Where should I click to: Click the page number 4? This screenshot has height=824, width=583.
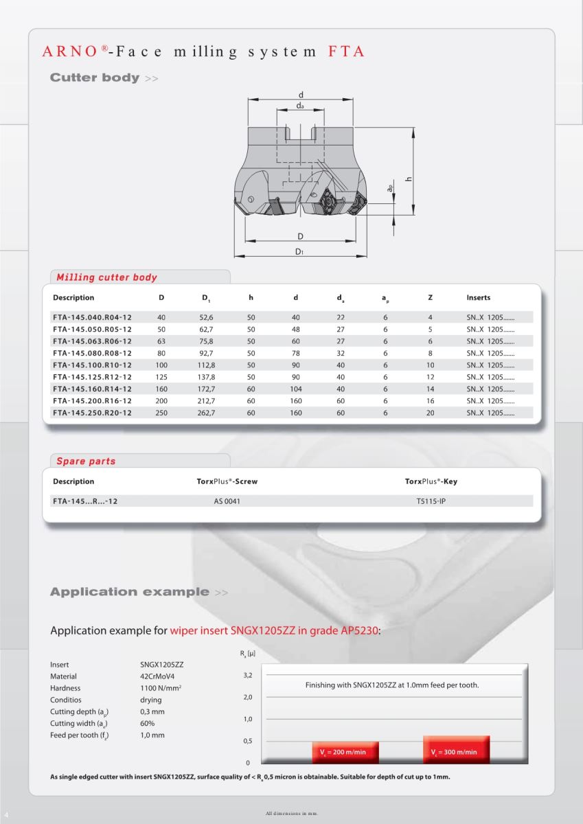(5, 814)
